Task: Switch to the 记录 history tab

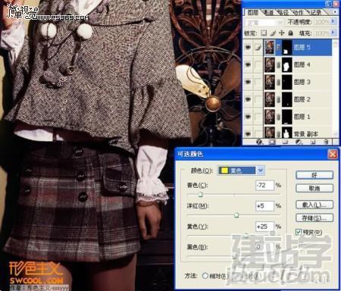Action: pos(314,12)
